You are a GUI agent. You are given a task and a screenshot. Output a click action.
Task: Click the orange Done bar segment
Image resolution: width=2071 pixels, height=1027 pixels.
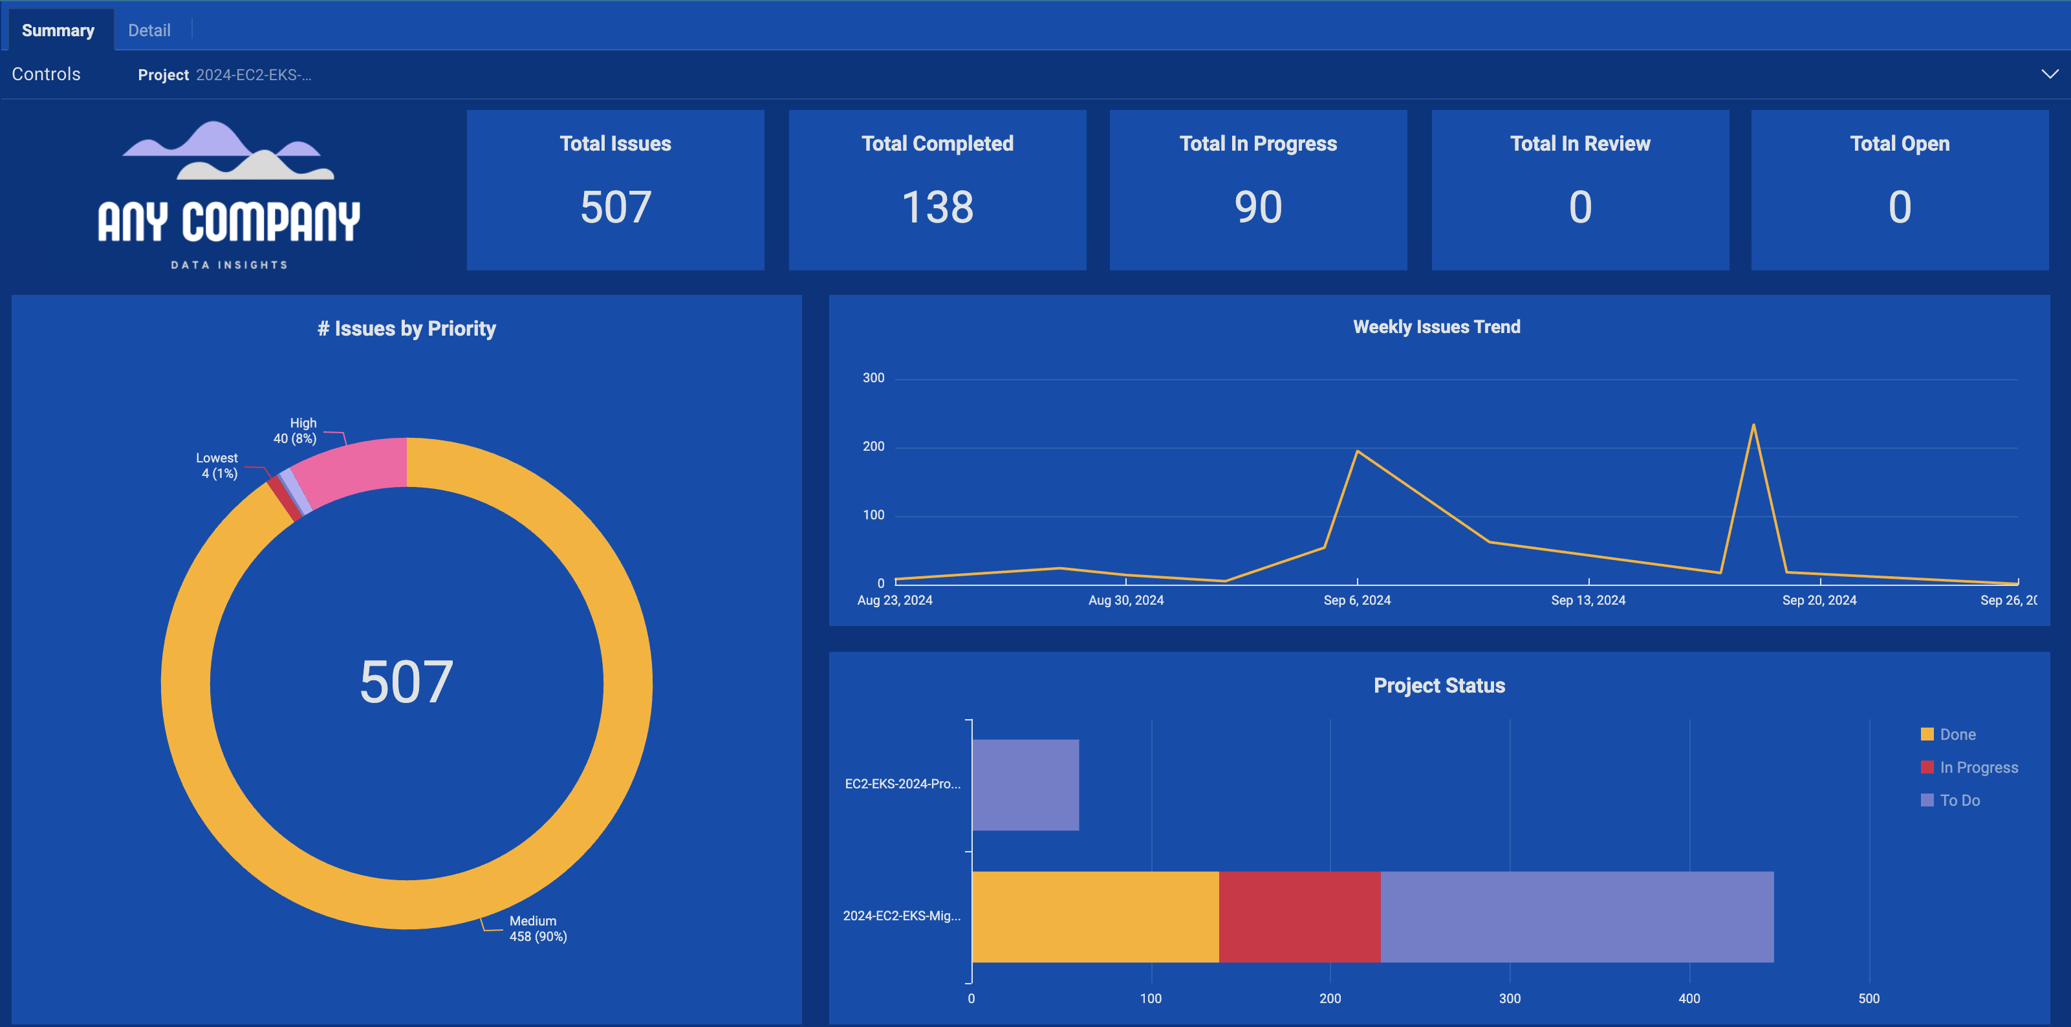coord(1095,917)
